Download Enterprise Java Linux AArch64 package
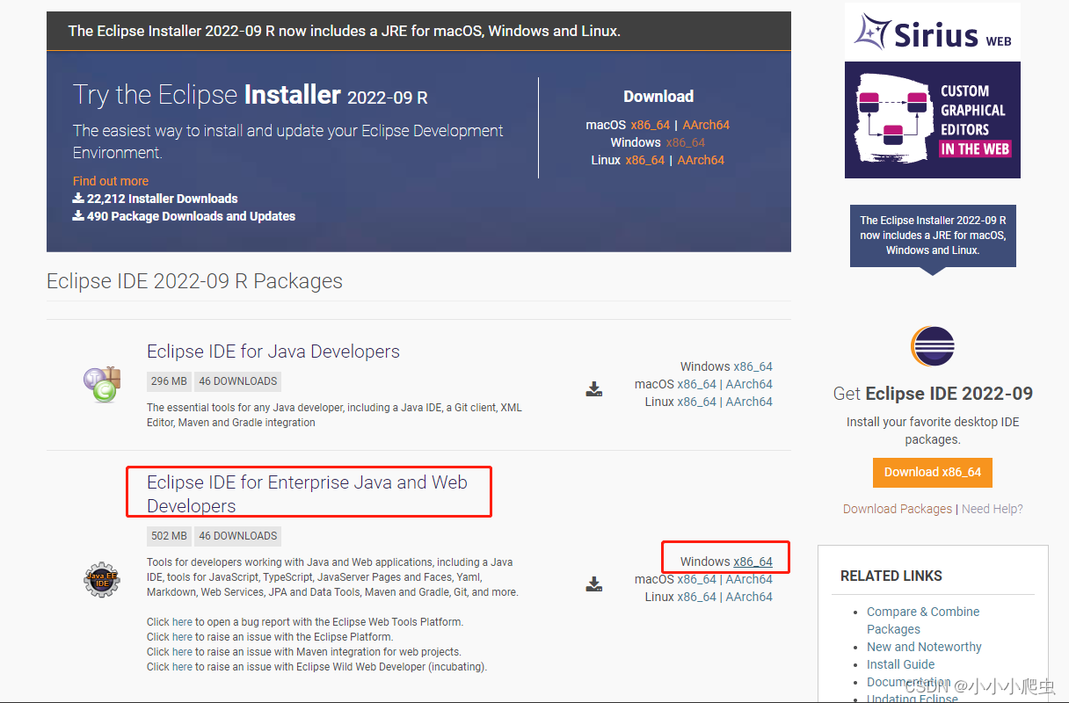 tap(749, 597)
